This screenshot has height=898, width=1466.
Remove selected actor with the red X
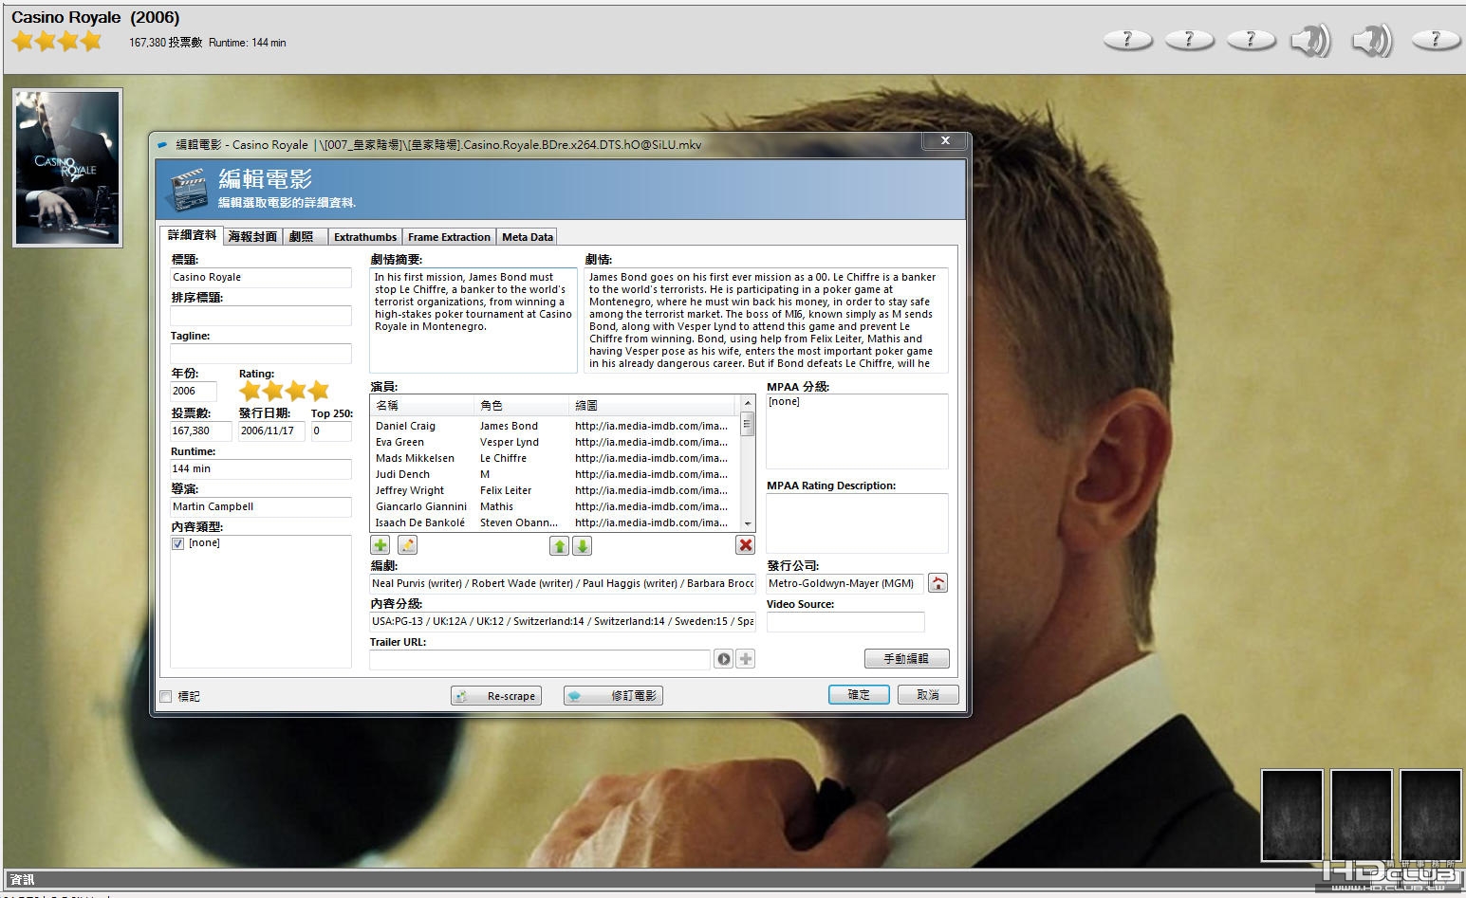point(746,545)
